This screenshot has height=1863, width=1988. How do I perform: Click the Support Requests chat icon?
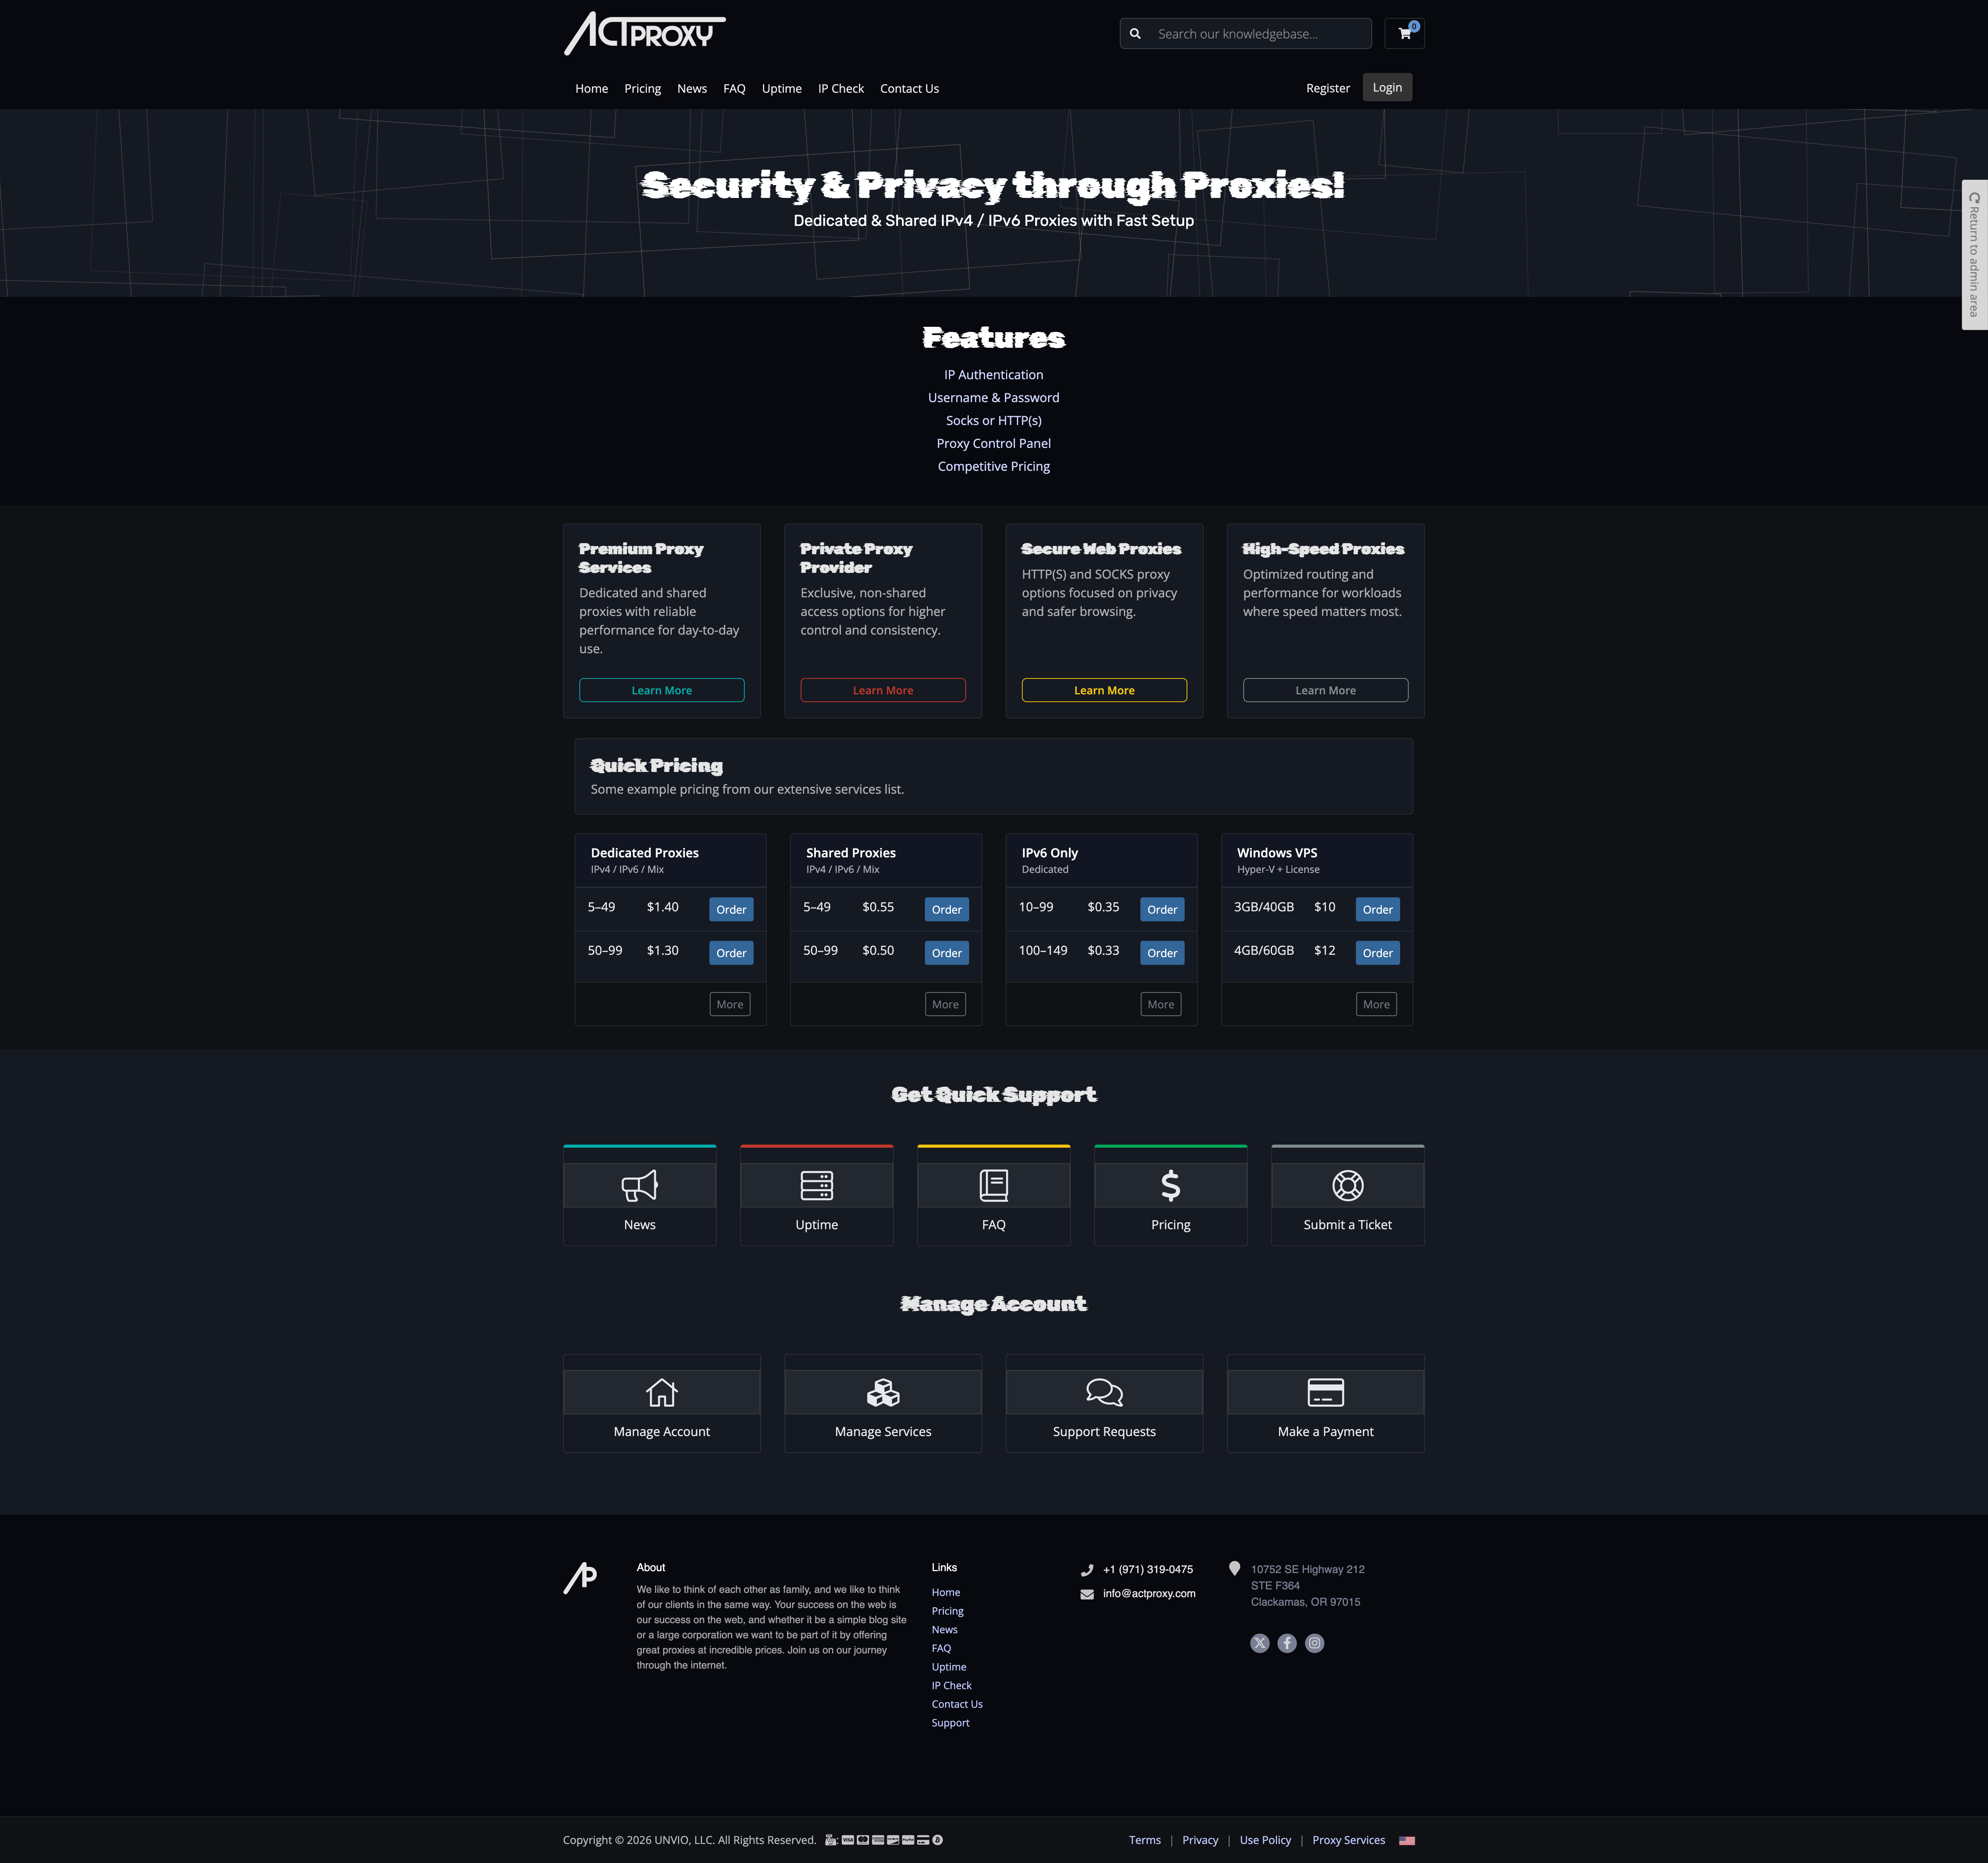click(x=1103, y=1391)
